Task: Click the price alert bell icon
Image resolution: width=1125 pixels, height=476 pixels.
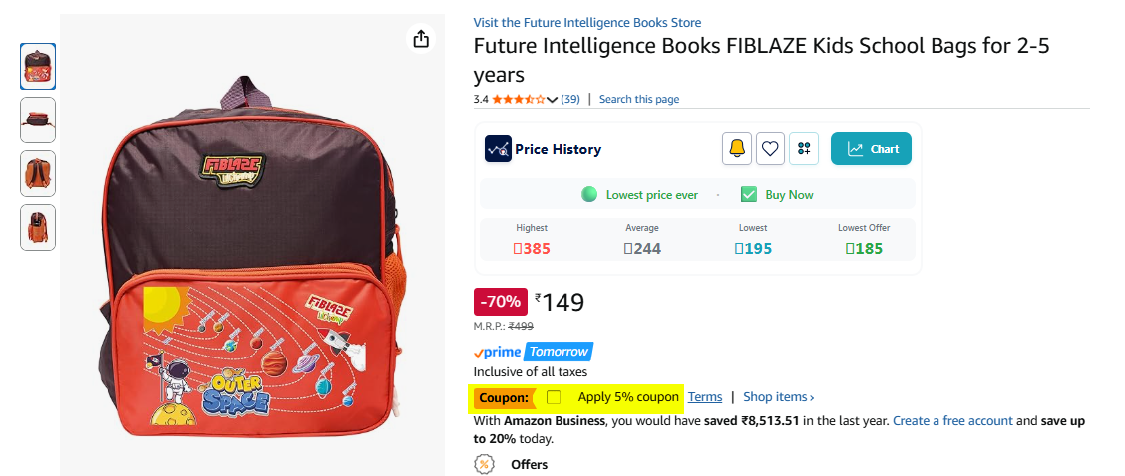Action: click(x=737, y=149)
